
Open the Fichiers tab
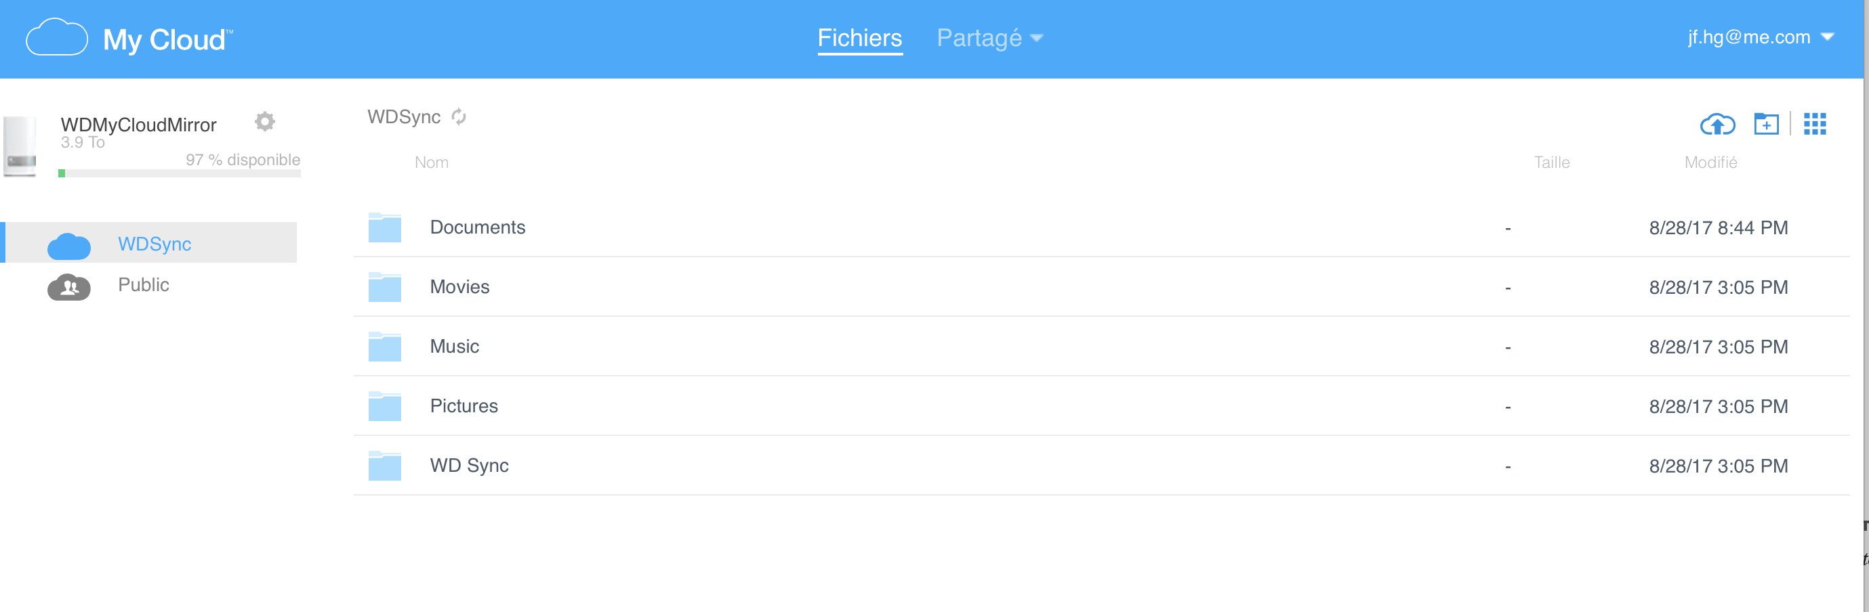(x=859, y=38)
